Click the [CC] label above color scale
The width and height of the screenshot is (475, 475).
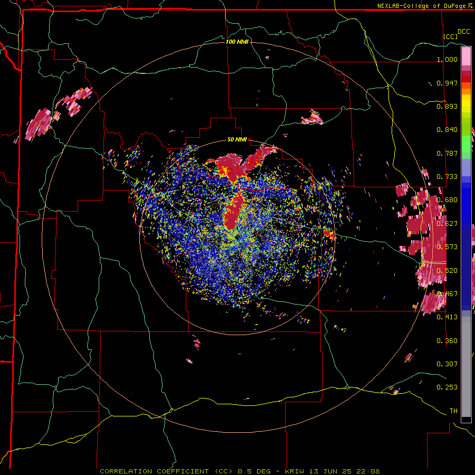pos(451,36)
